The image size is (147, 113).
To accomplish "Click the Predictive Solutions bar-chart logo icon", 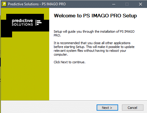I will (39, 23).
